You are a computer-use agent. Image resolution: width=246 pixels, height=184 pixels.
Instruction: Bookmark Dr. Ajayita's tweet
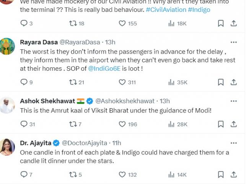[x=221, y=174]
